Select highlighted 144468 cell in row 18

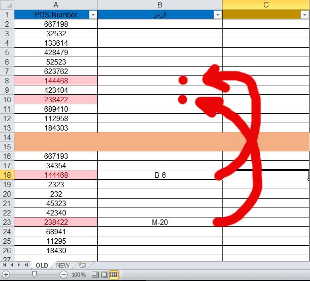coord(56,175)
